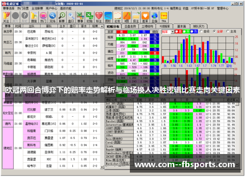This screenshot has width=245, height=177.
Task: Click the 投注 folder icon
Action: [x=136, y=17]
